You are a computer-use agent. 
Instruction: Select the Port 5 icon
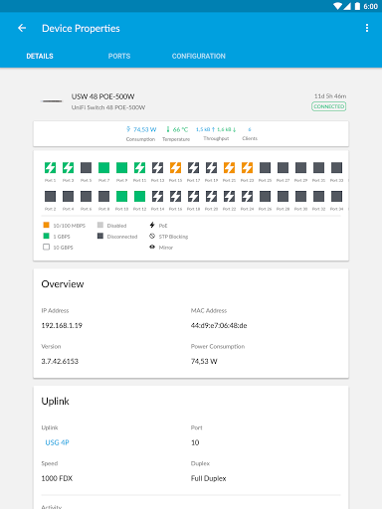86,168
